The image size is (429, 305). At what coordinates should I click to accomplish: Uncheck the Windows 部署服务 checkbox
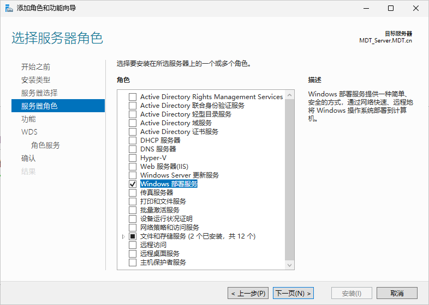point(133,184)
